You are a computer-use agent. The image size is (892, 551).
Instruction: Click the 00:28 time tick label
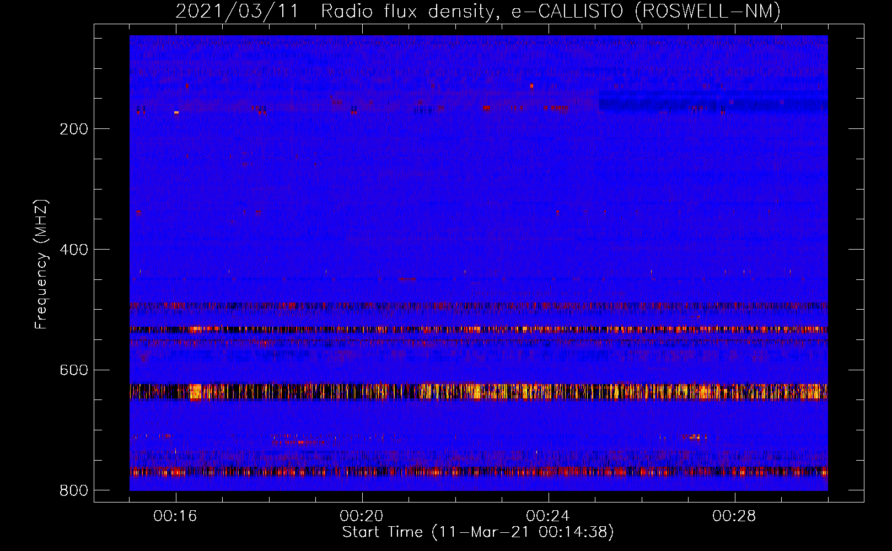pyautogui.click(x=735, y=516)
